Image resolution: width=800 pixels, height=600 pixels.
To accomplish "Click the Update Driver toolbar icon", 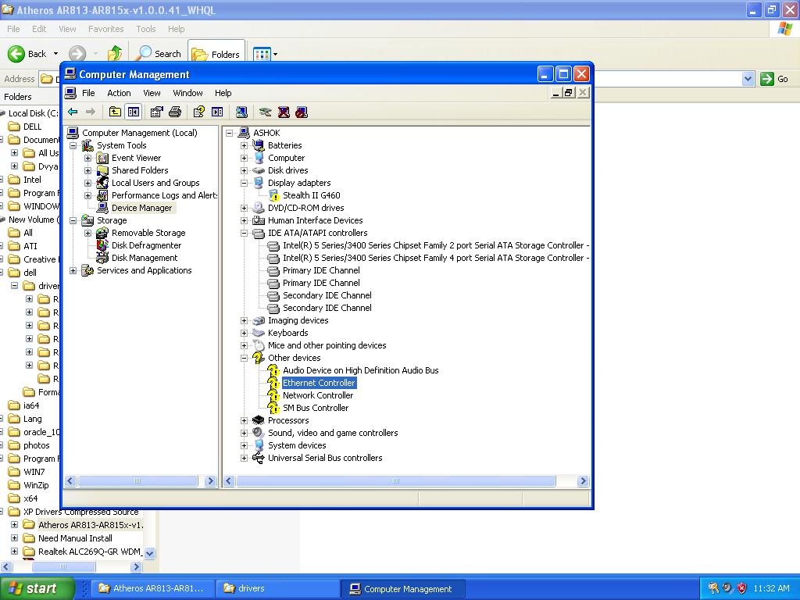I will coord(265,112).
